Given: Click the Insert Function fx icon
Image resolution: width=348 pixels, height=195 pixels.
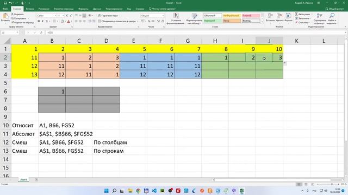Looking at the screenshot, I should tap(41, 32).
